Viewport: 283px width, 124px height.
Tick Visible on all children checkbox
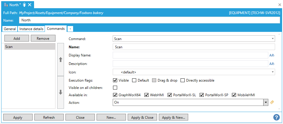point(115,88)
